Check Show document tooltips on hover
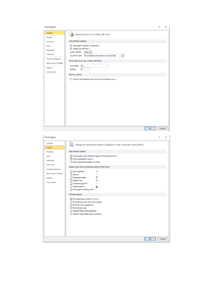 pyautogui.click(x=71, y=162)
